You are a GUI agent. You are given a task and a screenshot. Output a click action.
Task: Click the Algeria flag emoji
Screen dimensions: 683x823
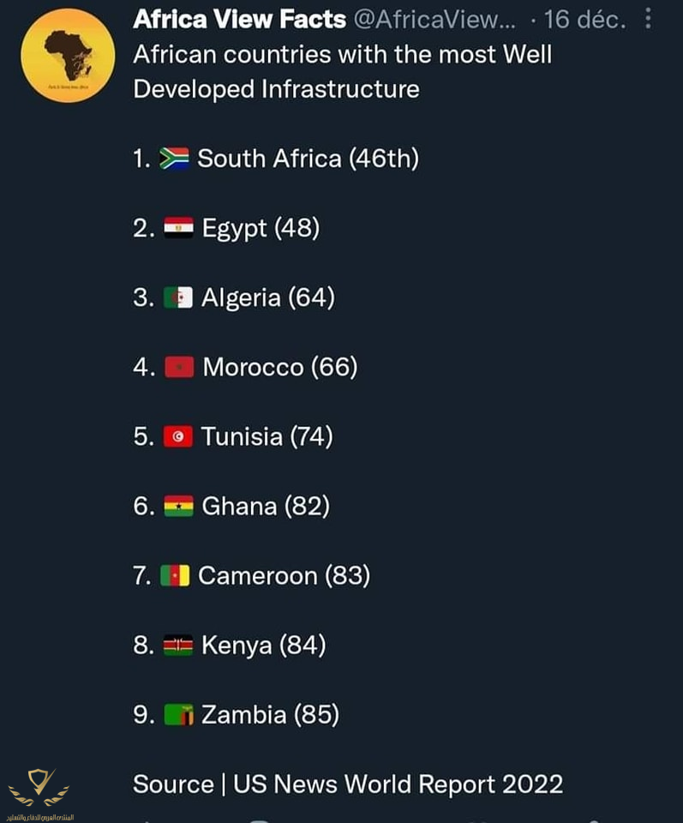click(x=178, y=297)
